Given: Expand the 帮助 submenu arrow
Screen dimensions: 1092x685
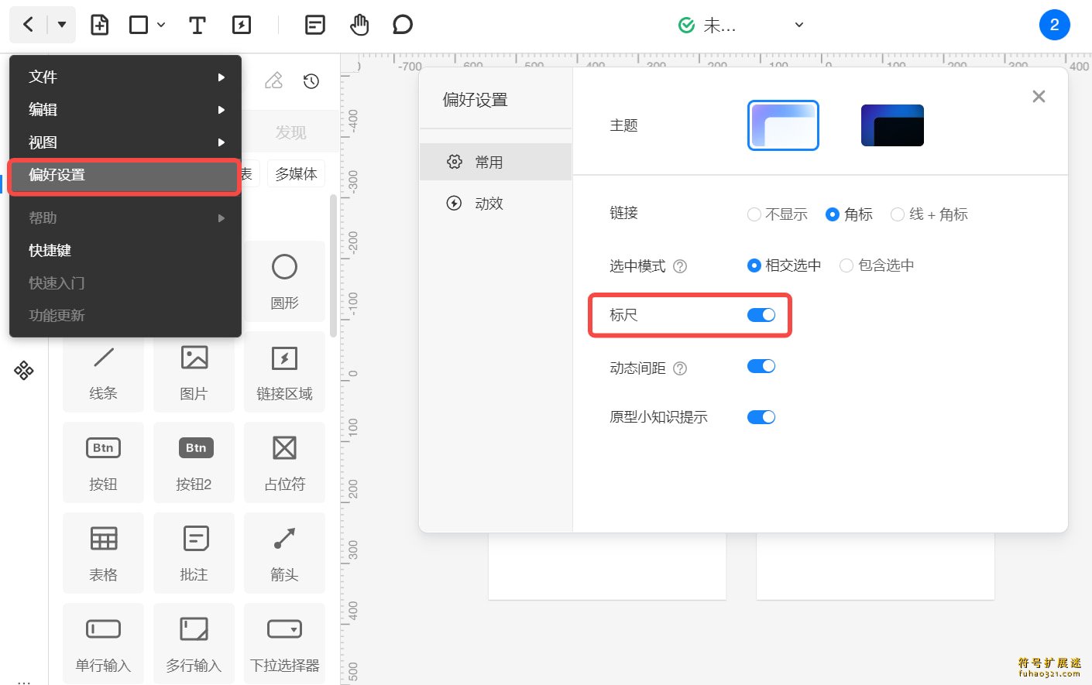Looking at the screenshot, I should (221, 218).
